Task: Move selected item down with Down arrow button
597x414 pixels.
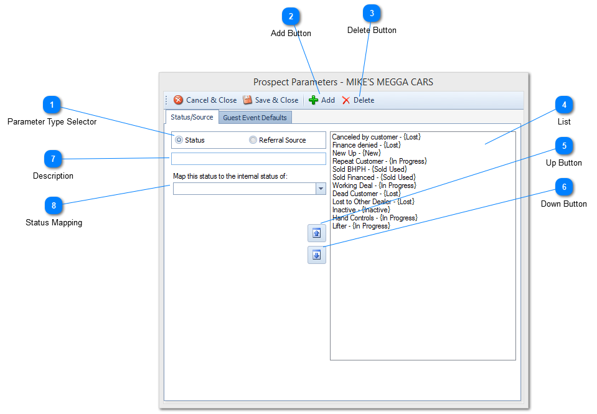Action: 317,255
